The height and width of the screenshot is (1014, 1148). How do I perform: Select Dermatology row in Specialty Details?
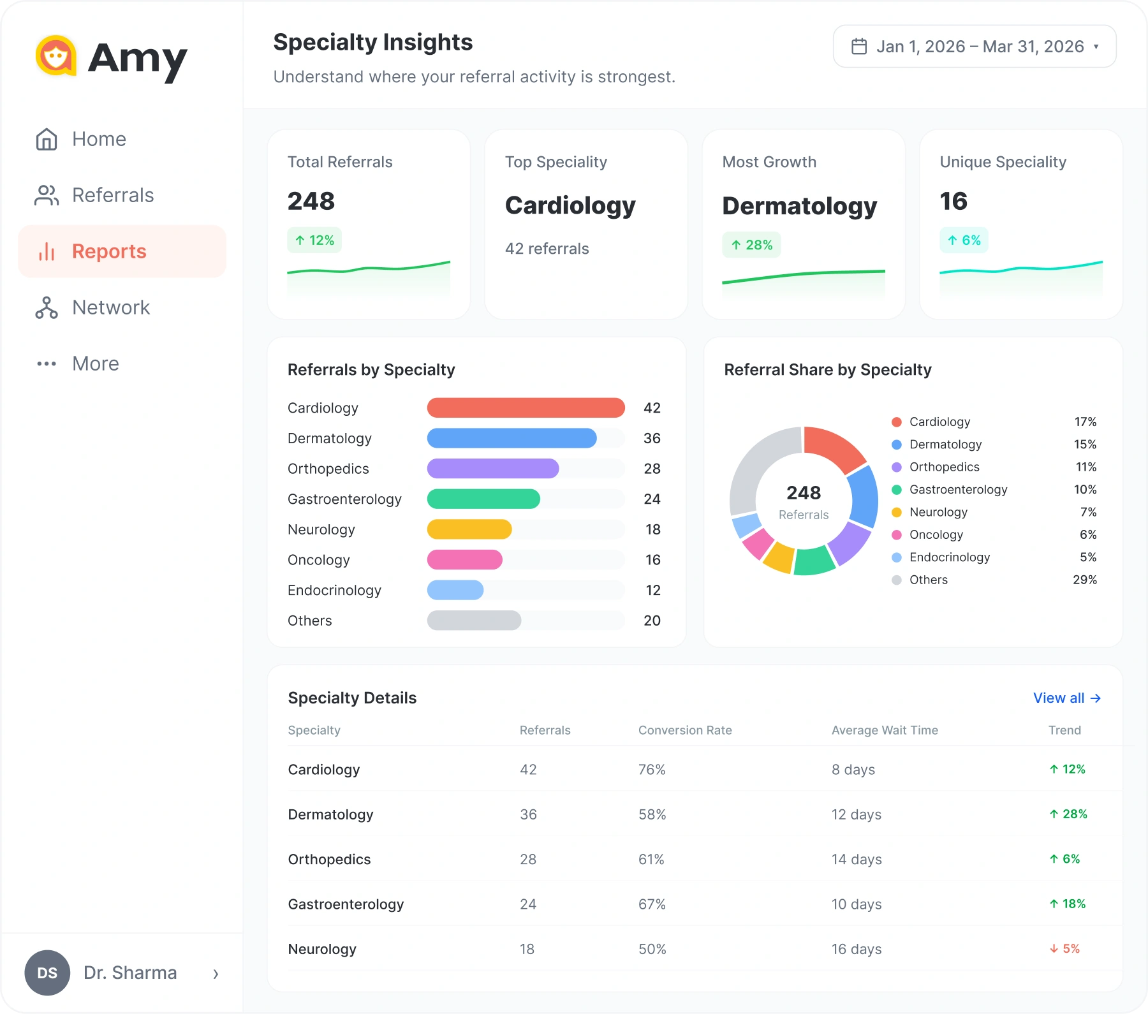point(704,814)
